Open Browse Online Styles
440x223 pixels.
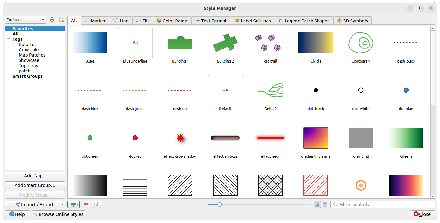pyautogui.click(x=58, y=214)
